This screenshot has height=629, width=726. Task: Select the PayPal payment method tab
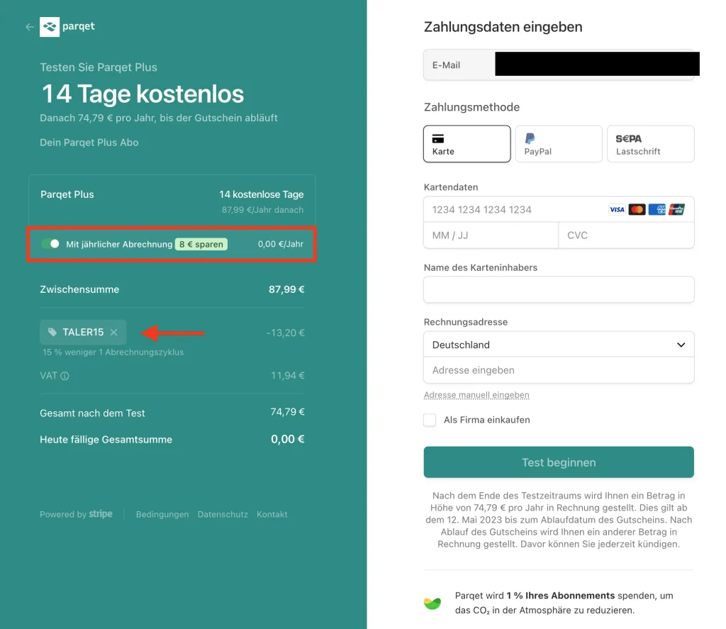point(558,144)
